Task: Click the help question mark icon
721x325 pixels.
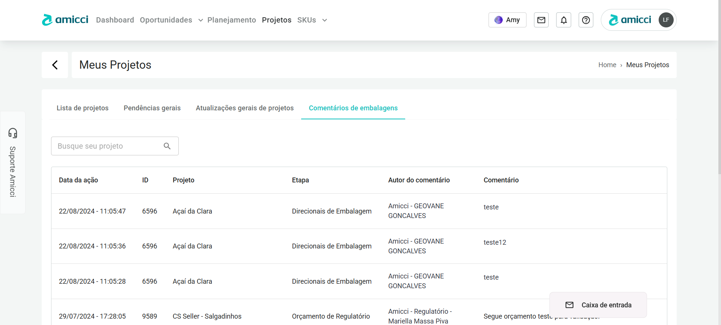Action: click(x=586, y=20)
